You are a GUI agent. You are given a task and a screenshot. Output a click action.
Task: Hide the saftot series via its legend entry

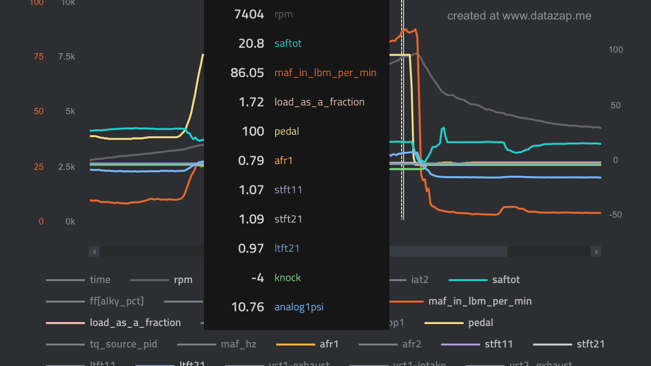(484, 280)
